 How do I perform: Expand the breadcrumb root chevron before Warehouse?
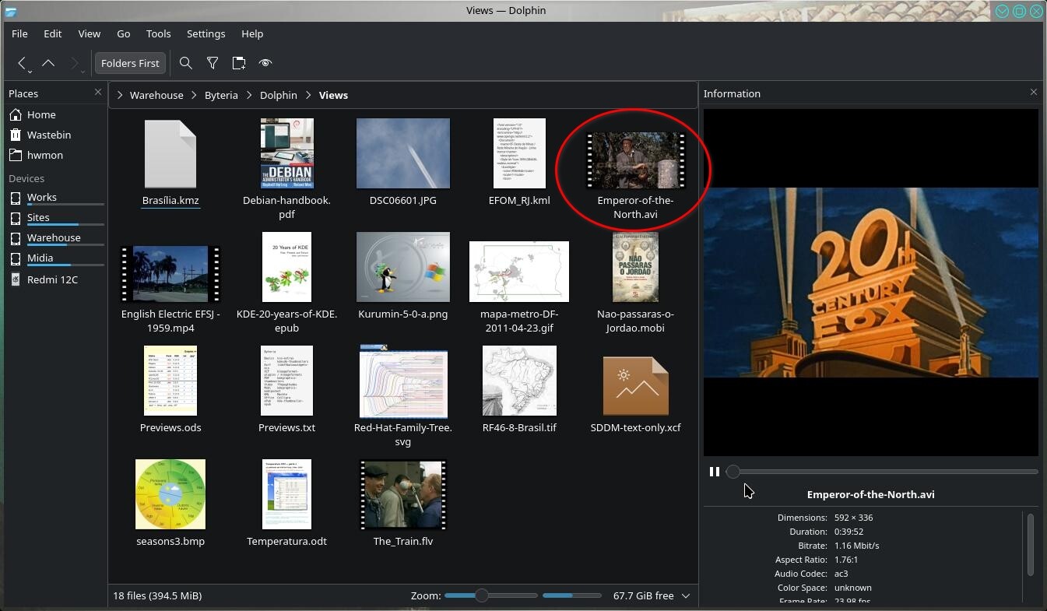pos(120,95)
